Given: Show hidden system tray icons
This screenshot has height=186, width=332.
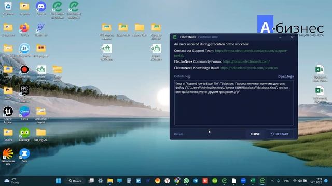Looking at the screenshot, I should (x=272, y=181).
